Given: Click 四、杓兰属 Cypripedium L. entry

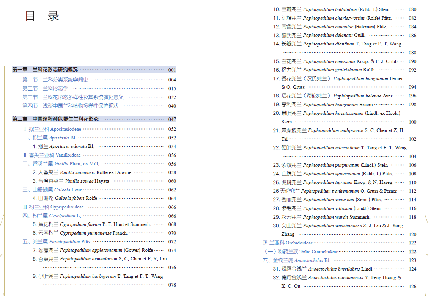Looking at the screenshot, I should 99,216.
